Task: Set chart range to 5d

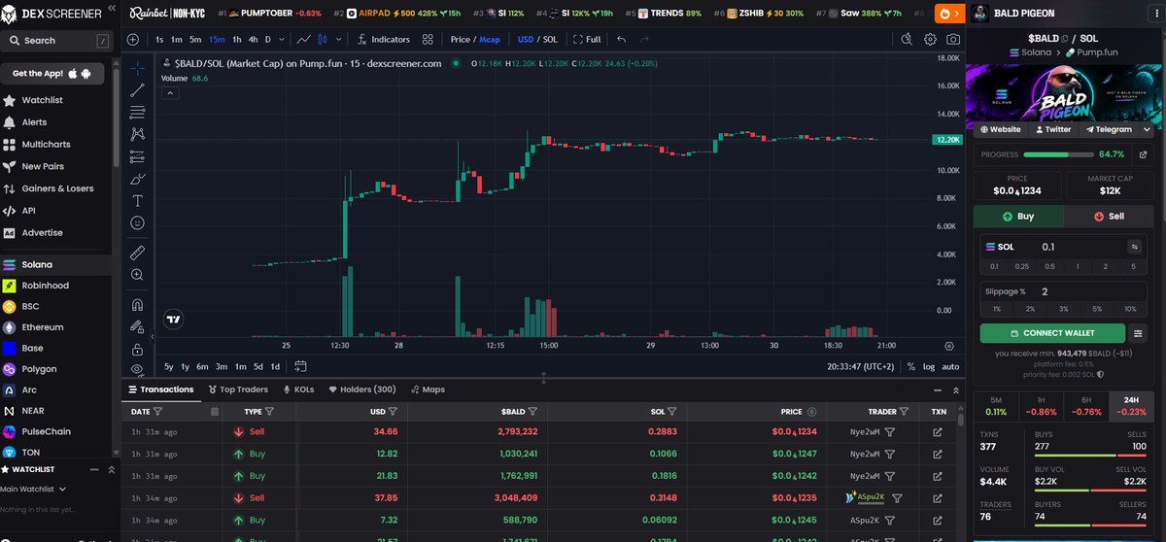Action: [x=258, y=366]
